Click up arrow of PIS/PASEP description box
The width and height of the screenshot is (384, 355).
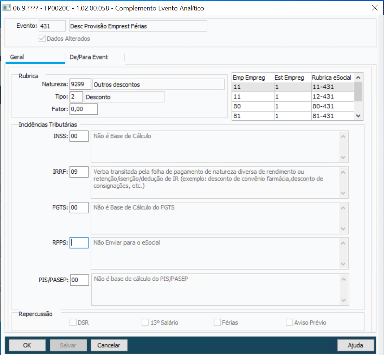[x=344, y=279]
